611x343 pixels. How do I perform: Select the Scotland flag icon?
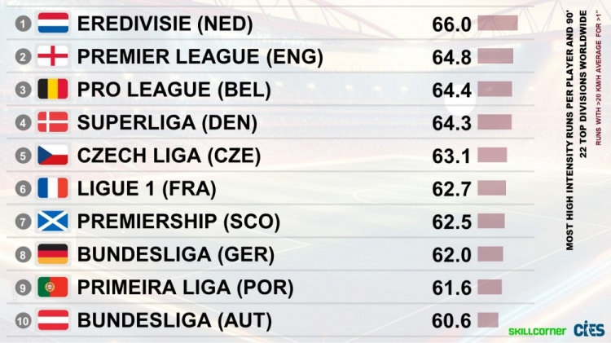click(53, 221)
